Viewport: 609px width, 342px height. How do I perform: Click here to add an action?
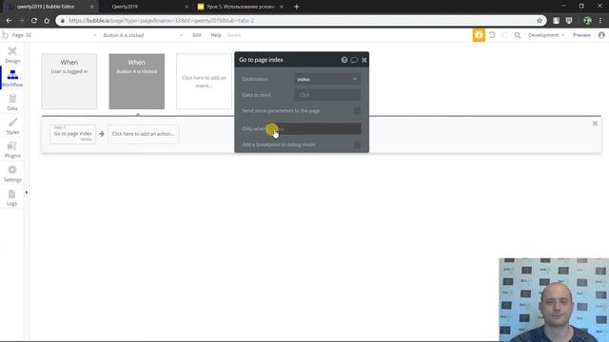(x=144, y=134)
